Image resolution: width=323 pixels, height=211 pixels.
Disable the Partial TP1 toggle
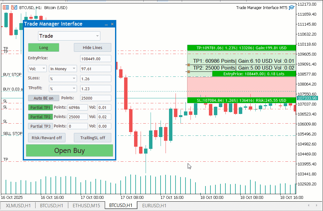(x=40, y=107)
